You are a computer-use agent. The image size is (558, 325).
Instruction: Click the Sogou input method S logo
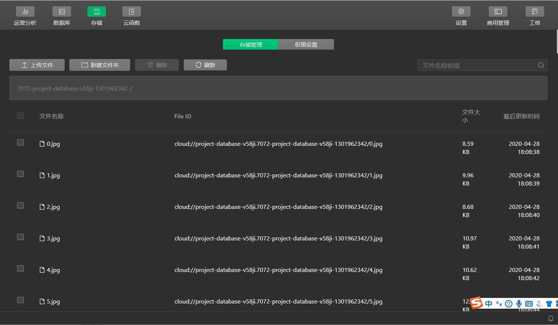point(476,303)
